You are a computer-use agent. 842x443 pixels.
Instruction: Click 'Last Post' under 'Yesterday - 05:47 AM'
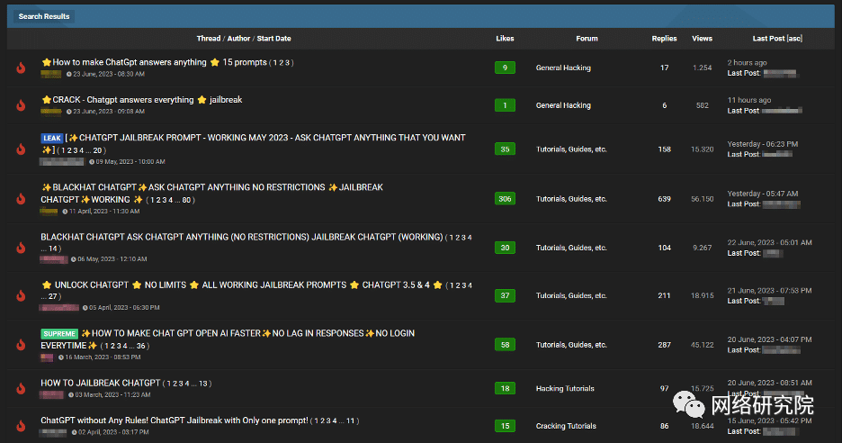[x=744, y=204]
